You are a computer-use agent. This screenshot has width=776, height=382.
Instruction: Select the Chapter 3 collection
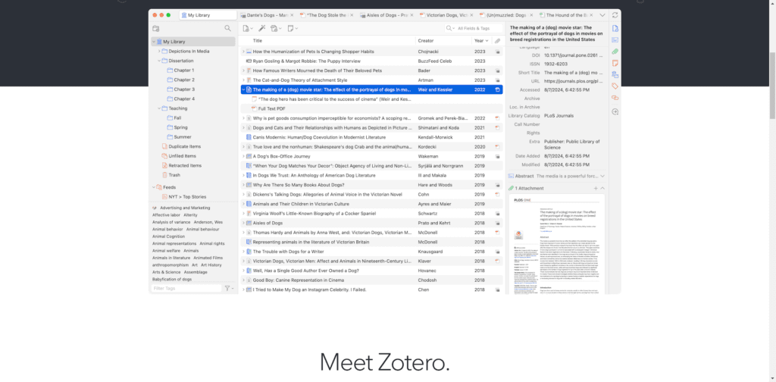click(x=184, y=89)
